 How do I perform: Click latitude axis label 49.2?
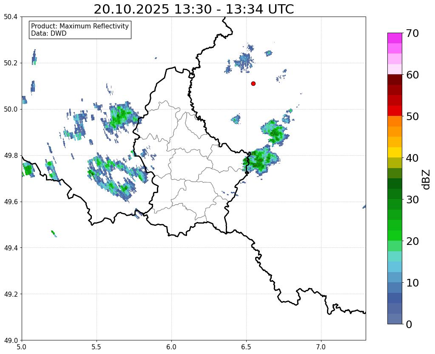11,294
